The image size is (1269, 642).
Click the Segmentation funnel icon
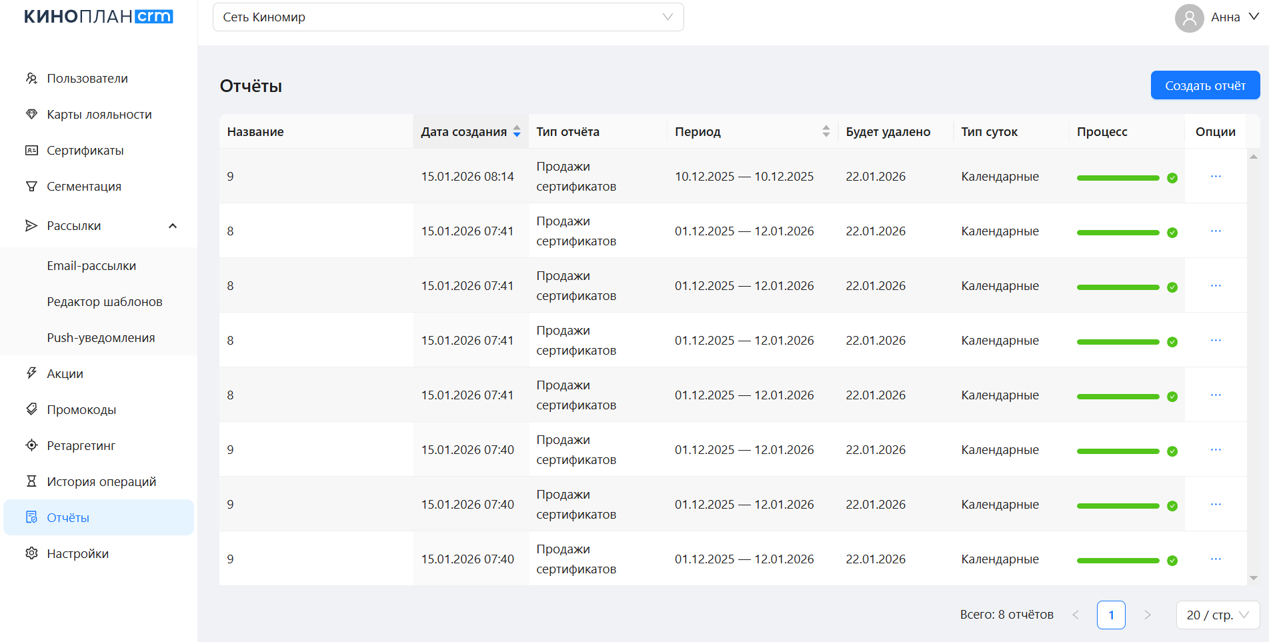point(31,187)
